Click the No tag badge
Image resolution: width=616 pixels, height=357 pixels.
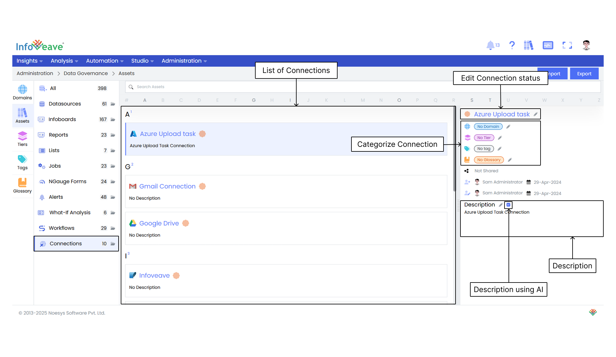tap(484, 149)
